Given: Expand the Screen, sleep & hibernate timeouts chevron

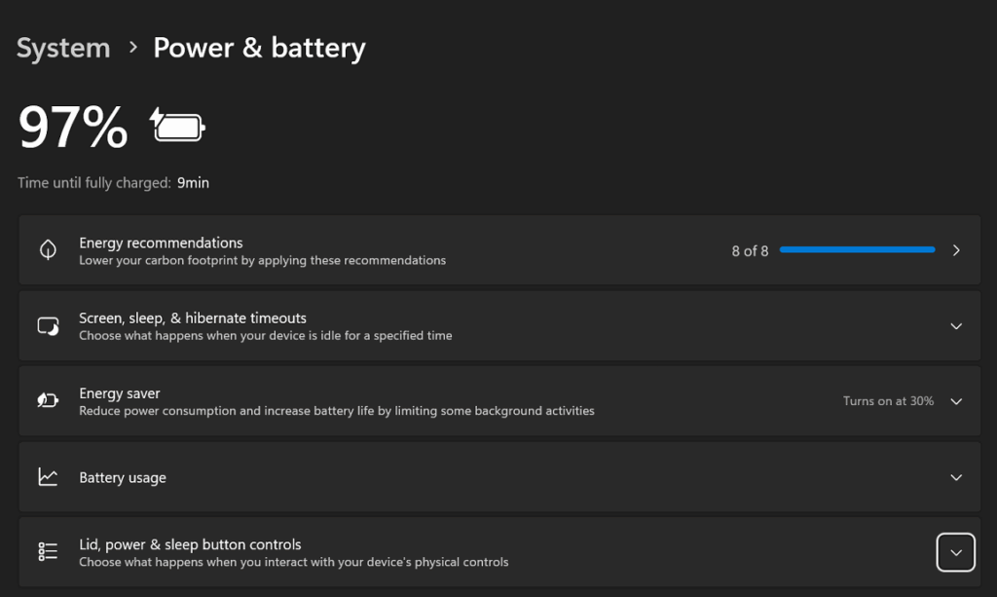Looking at the screenshot, I should [956, 326].
